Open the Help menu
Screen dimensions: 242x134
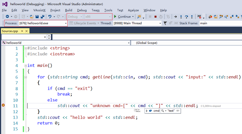163,10
